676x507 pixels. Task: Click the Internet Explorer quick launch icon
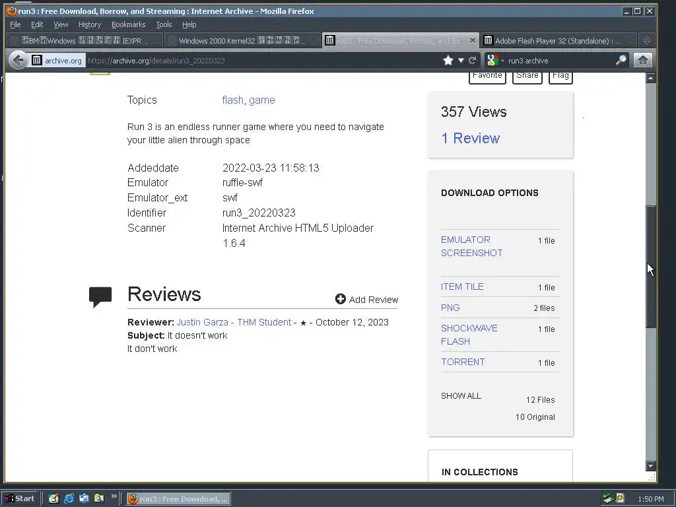(69, 498)
